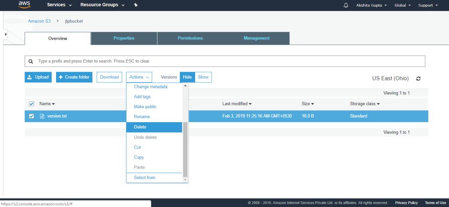Open the Services dropdown
This screenshot has height=207, width=449.
pyautogui.click(x=59, y=5)
